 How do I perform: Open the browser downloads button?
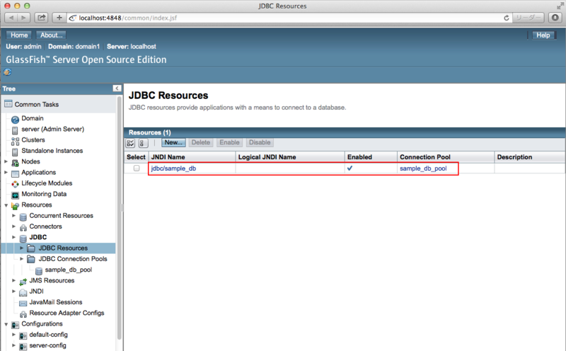click(x=555, y=17)
